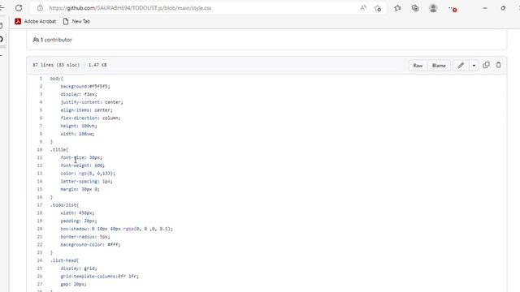Select line number 10 of the code
Viewport: 520px width, 292px height.
40,149
